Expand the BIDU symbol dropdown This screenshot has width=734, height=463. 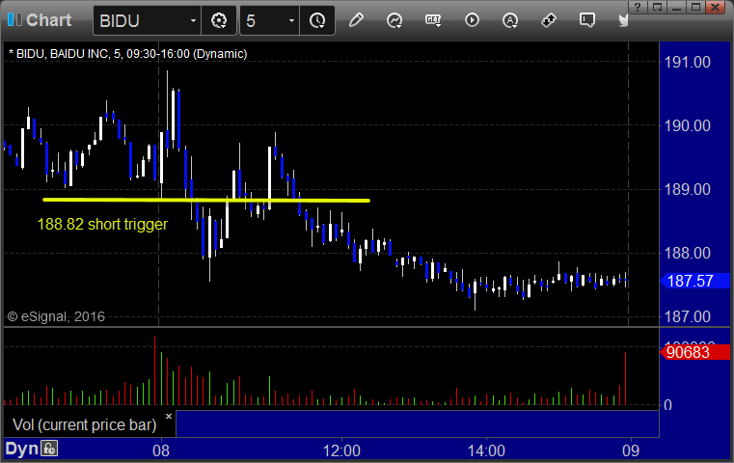[193, 21]
